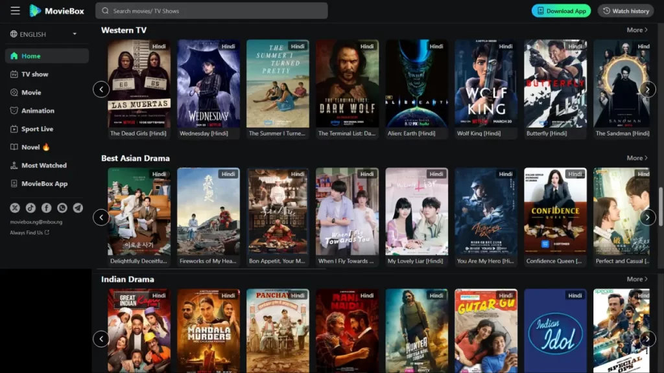This screenshot has width=664, height=373.
Task: Open The Dead Girls [Hindi] poster
Action: [x=139, y=84]
